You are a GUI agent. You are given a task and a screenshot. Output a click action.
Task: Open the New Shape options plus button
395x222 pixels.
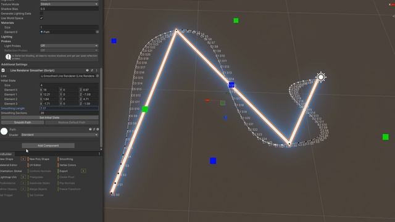click(x=23, y=159)
